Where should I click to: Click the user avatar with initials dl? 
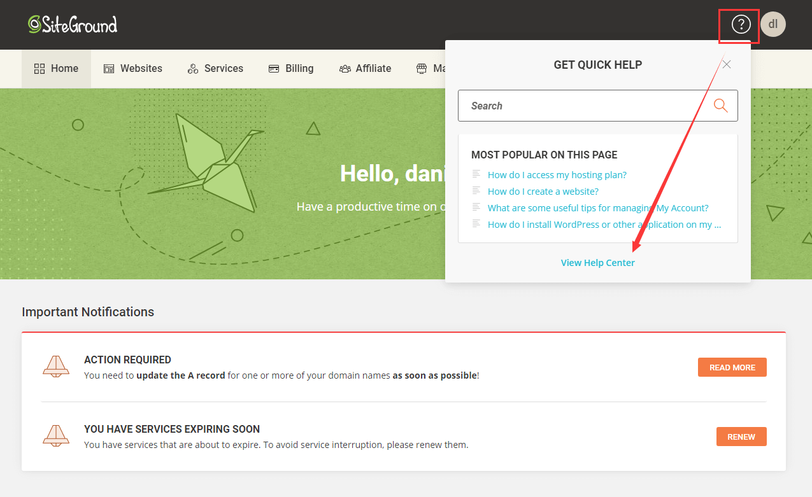click(773, 24)
